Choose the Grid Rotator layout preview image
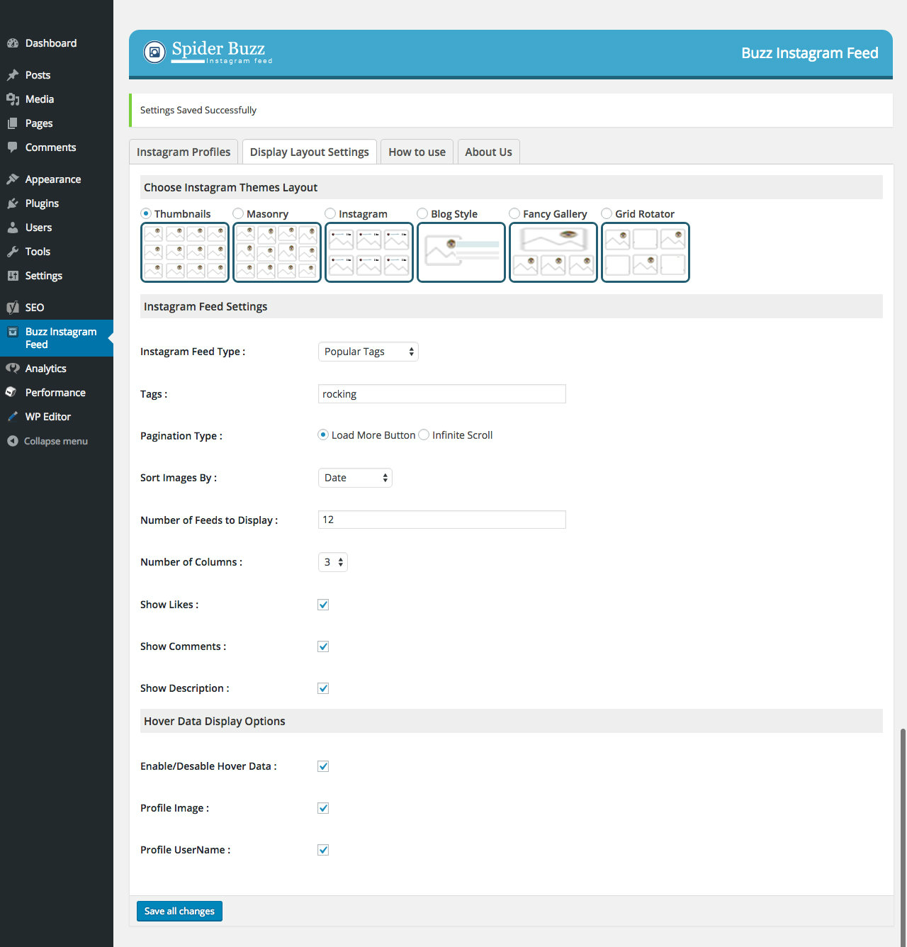The image size is (907, 947). point(646,252)
